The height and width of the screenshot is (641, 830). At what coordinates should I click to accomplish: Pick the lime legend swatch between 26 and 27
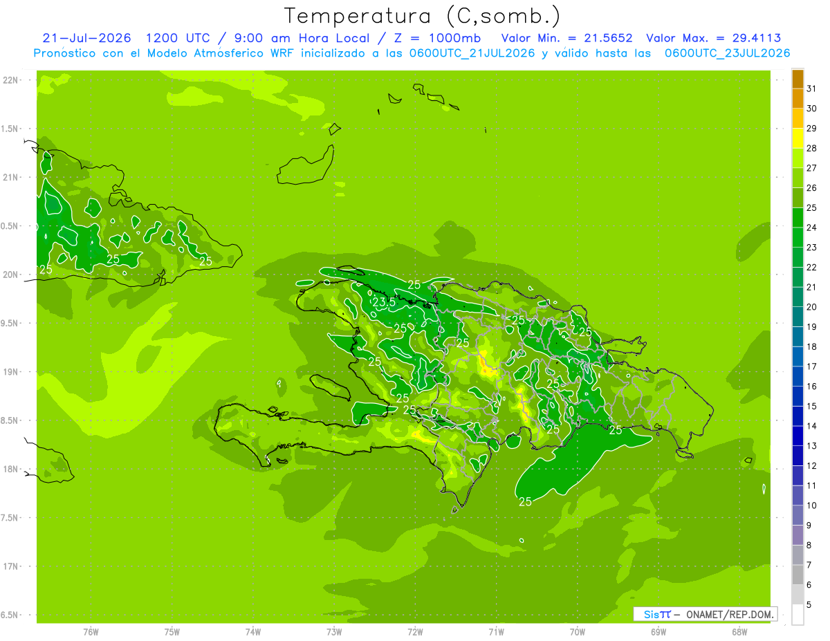pyautogui.click(x=797, y=178)
